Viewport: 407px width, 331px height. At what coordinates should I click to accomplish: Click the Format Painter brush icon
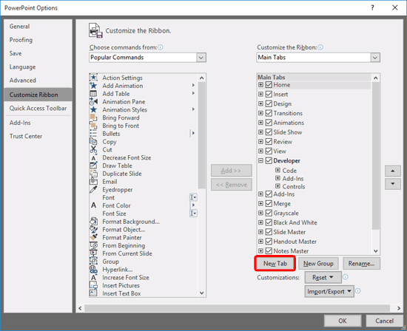point(93,237)
